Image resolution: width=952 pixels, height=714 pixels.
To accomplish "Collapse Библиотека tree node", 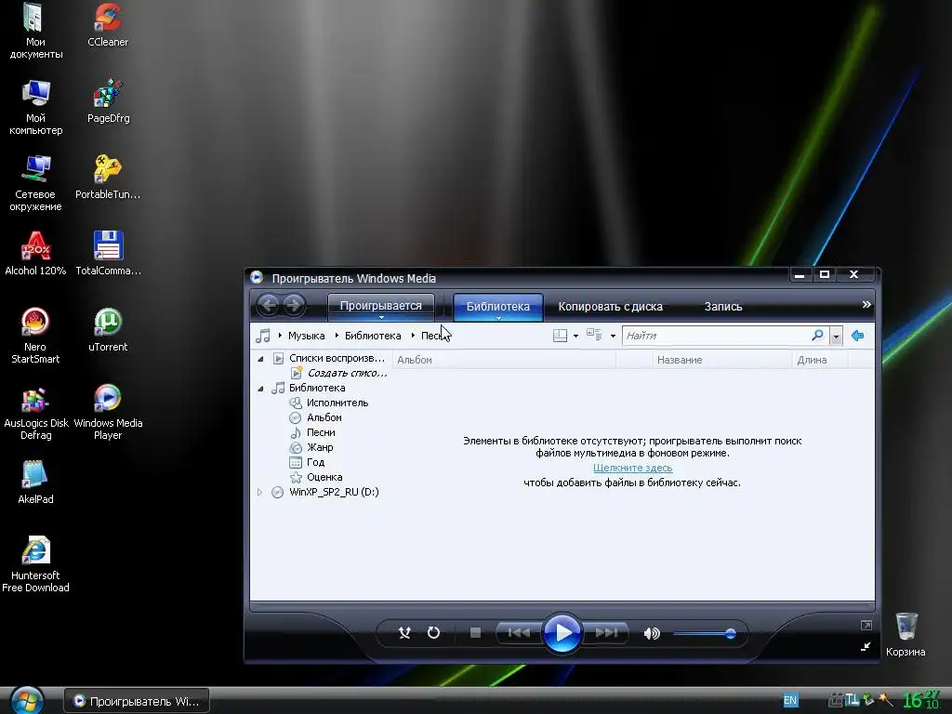I will [x=260, y=389].
